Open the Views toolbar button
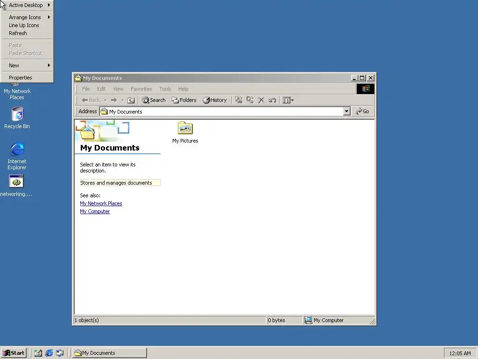This screenshot has width=478, height=359. click(x=288, y=100)
